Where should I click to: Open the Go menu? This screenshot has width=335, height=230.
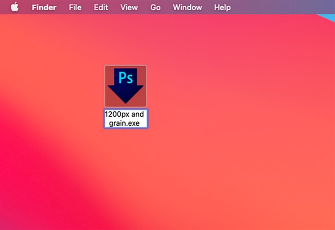[155, 7]
